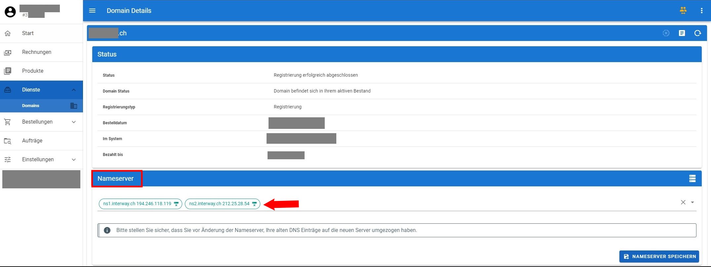Click the greyed-out cancel circle icon
The image size is (711, 267).
(x=666, y=33)
